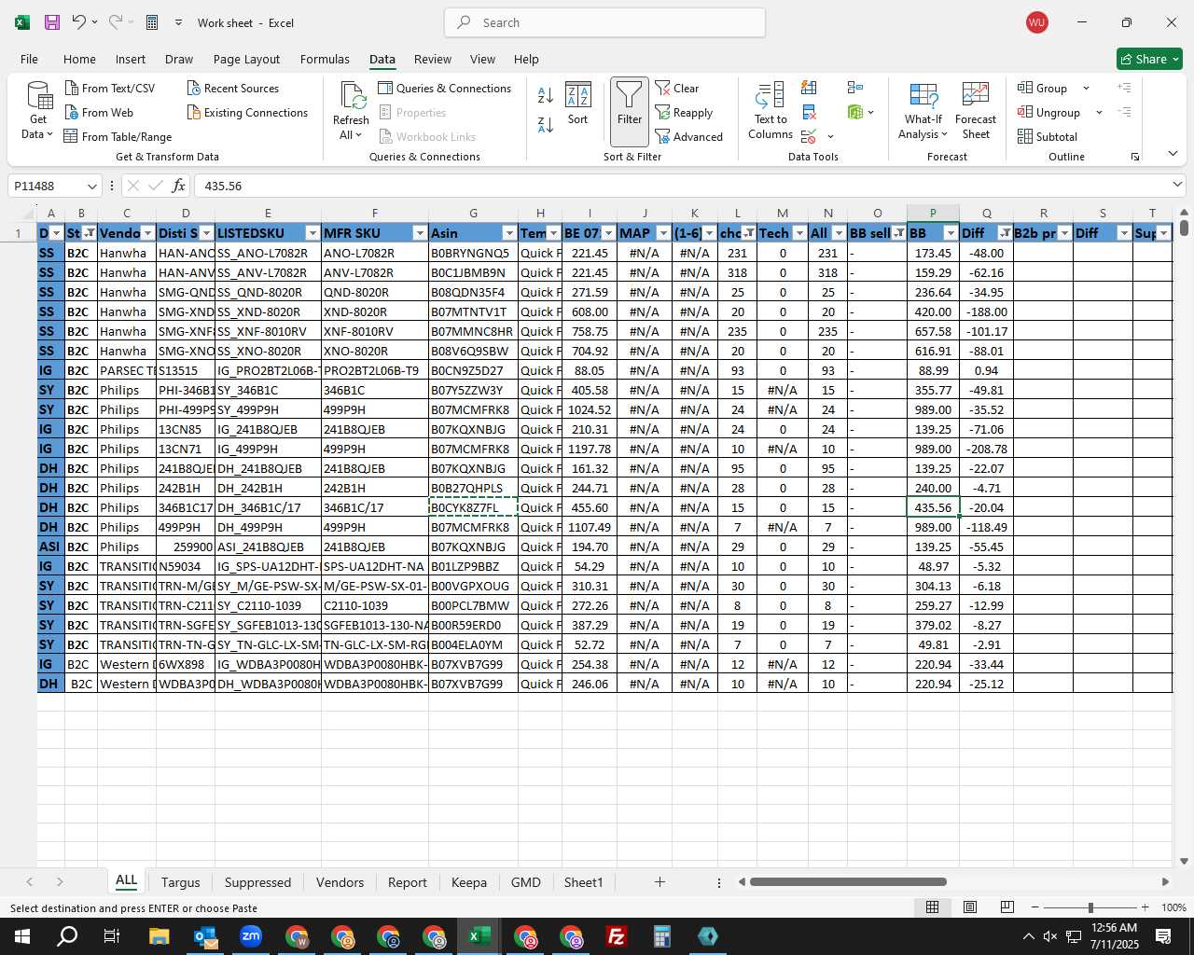This screenshot has height=955, width=1194.
Task: Click Remove Duplicates icon
Action: 809,112
